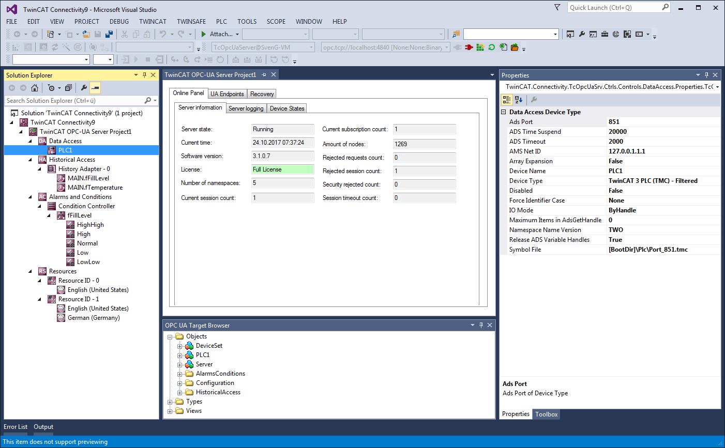Click the Open File toolbar icon
This screenshot has height=448, width=725.
click(86, 34)
